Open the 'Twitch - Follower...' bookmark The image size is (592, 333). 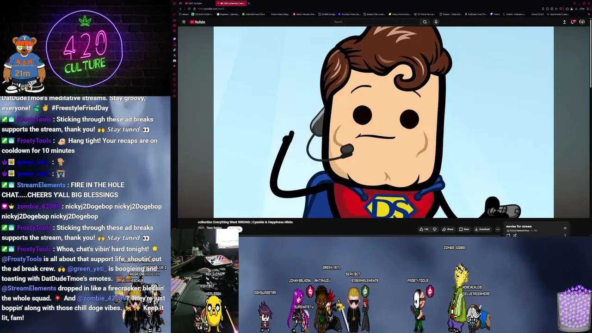(515, 14)
